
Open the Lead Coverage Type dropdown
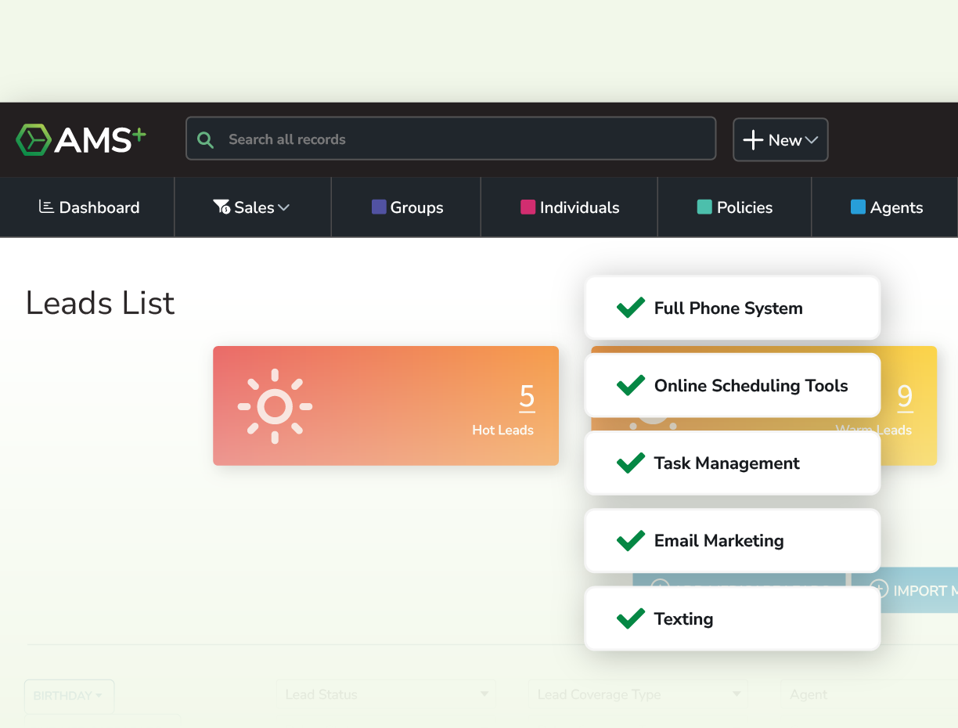[x=637, y=694]
